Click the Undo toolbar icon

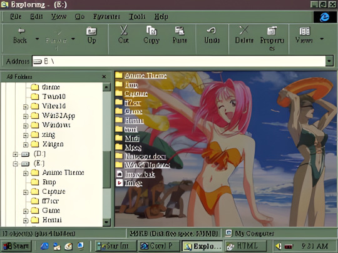click(x=212, y=31)
